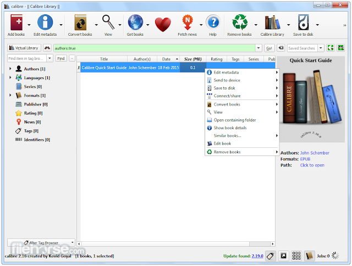
Task: Click the red heart donate icon
Action: click(163, 24)
